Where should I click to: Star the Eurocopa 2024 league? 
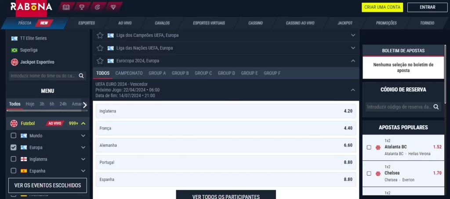[100, 61]
